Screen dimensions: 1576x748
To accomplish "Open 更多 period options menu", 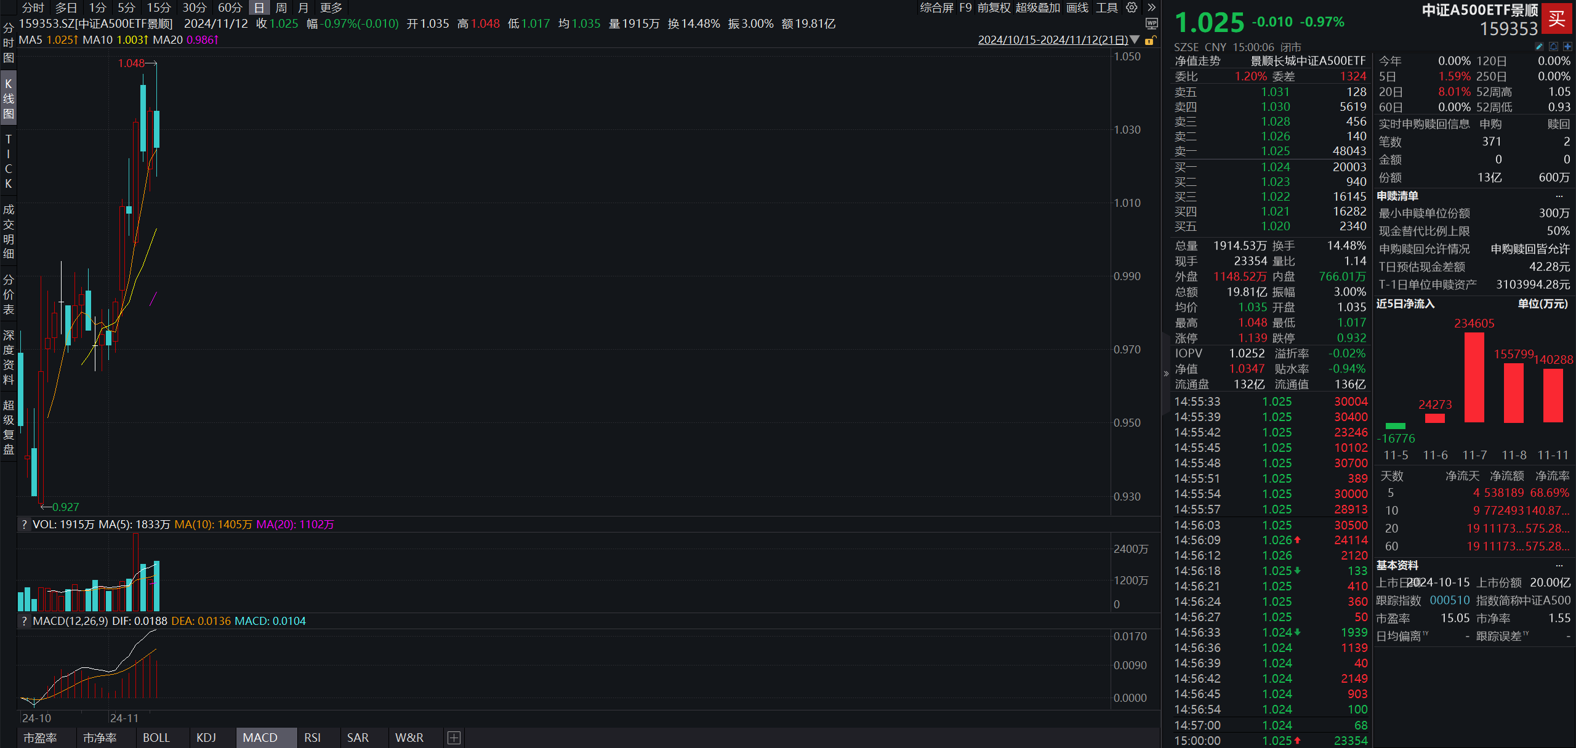I will pos(331,7).
